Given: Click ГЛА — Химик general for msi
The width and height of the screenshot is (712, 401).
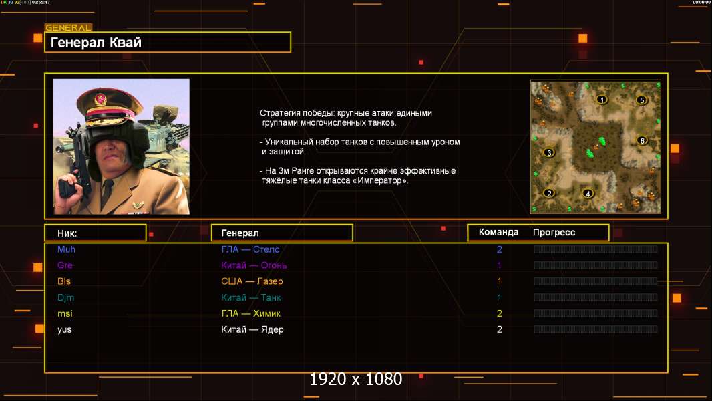Looking at the screenshot, I should tap(250, 313).
